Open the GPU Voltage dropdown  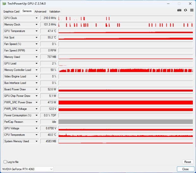pyautogui.click(x=36, y=128)
